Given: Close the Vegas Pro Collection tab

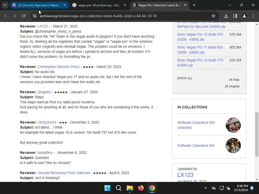Looking at the screenshot, I should point(185,5).
